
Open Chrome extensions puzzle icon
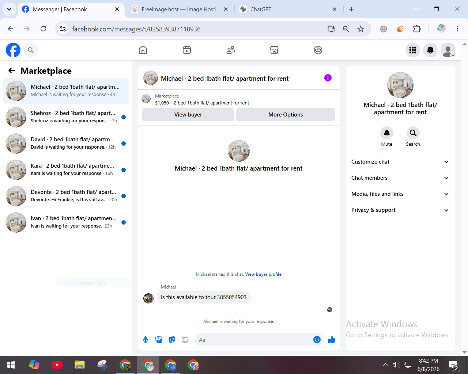click(417, 29)
